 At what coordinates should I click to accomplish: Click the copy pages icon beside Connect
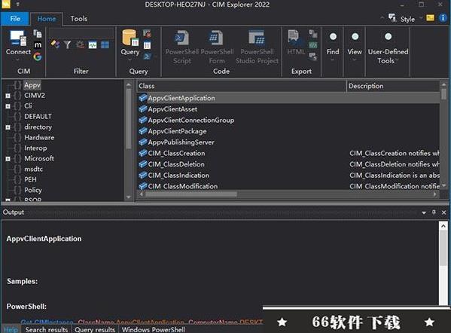click(38, 34)
